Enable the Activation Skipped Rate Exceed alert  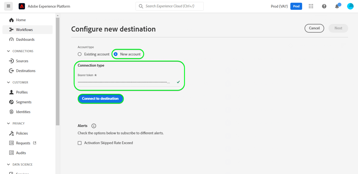80,143
